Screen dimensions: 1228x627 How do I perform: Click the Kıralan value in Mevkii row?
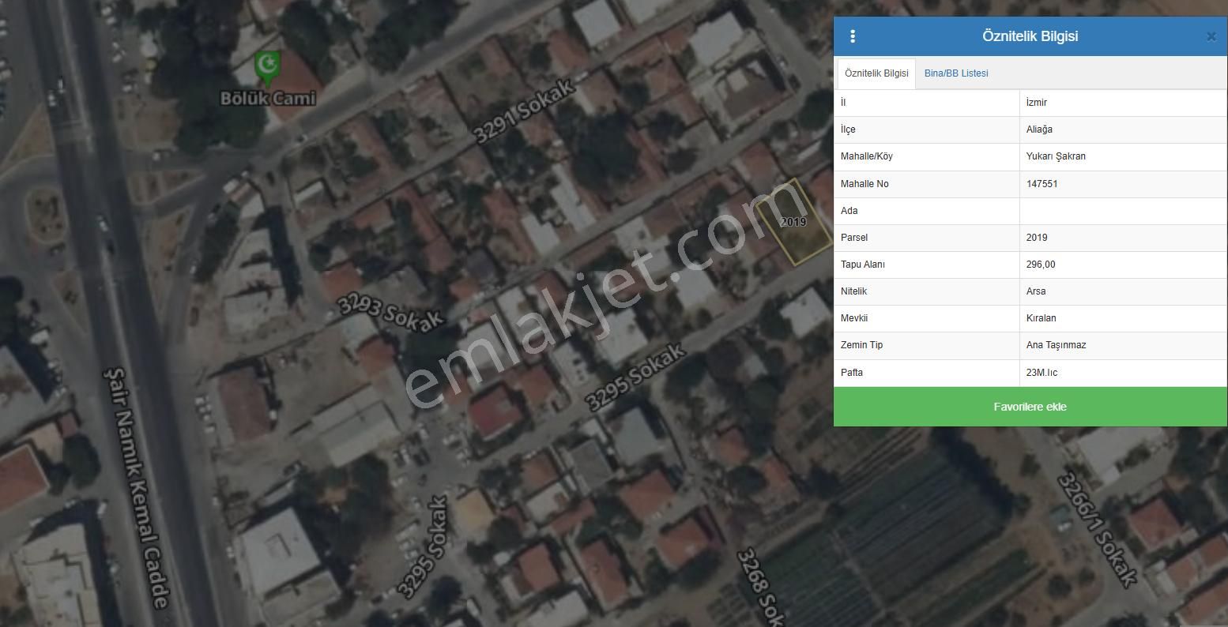pyautogui.click(x=1041, y=318)
